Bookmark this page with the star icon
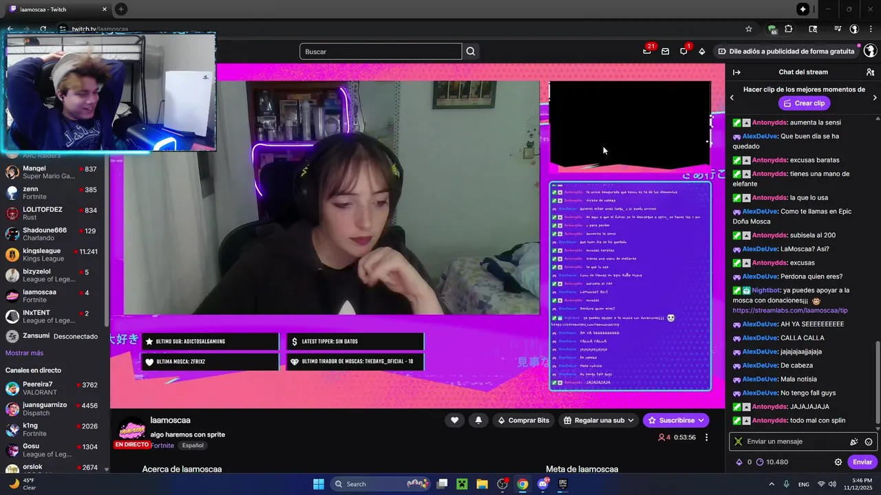The image size is (881, 495). [749, 29]
